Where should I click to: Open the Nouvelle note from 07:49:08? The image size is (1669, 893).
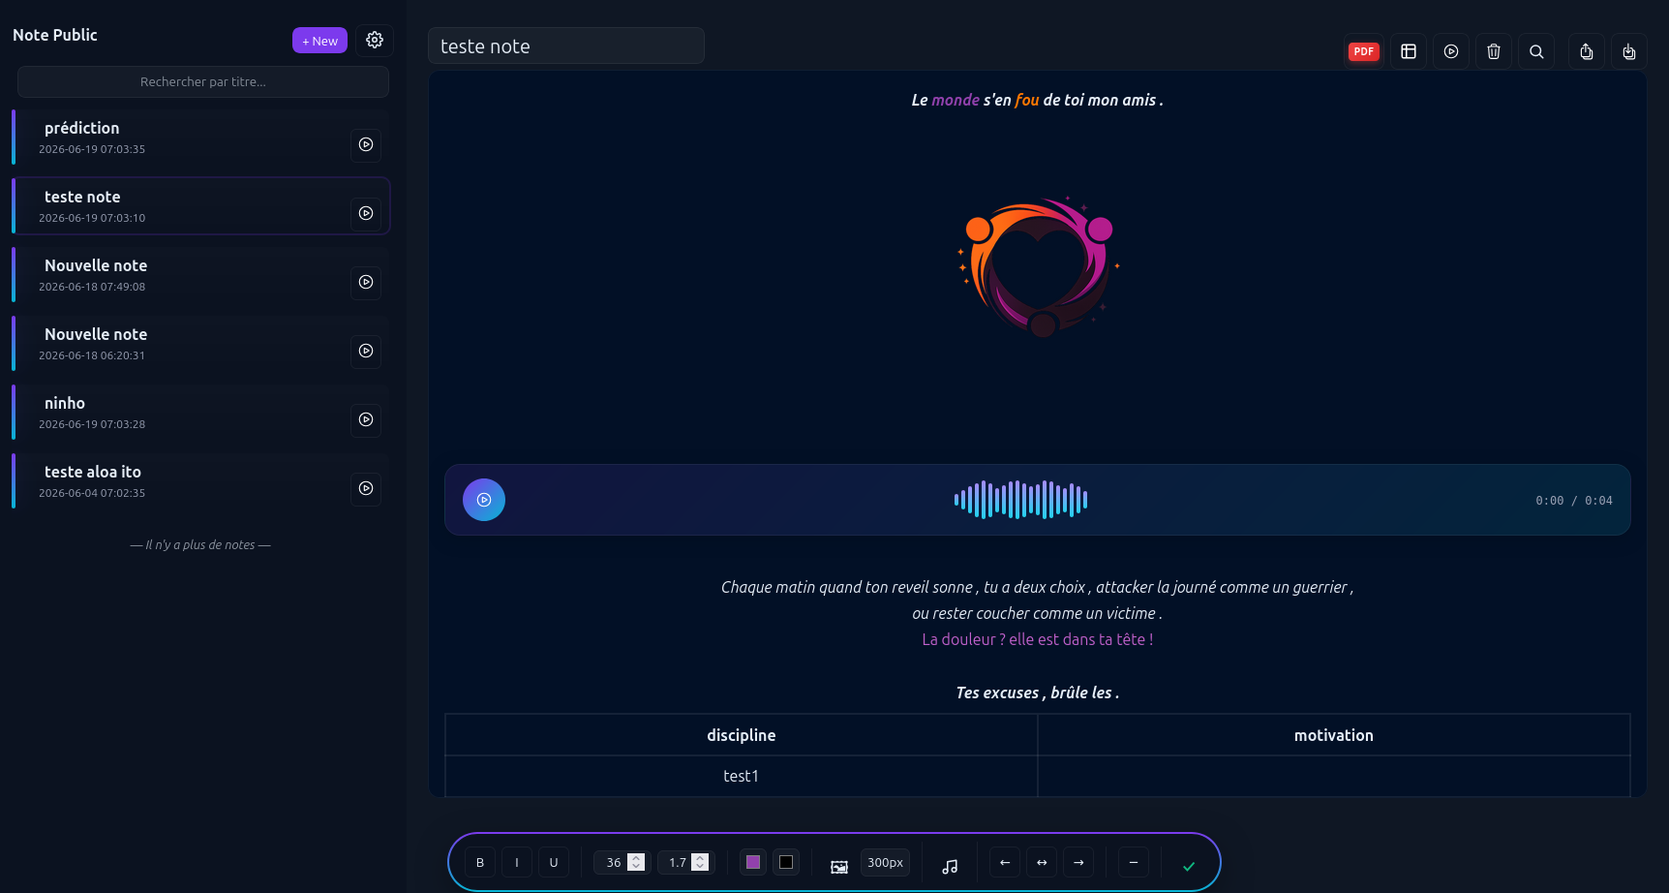tap(201, 275)
